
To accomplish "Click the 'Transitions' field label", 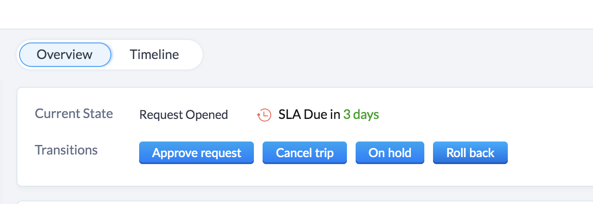I will click(66, 150).
